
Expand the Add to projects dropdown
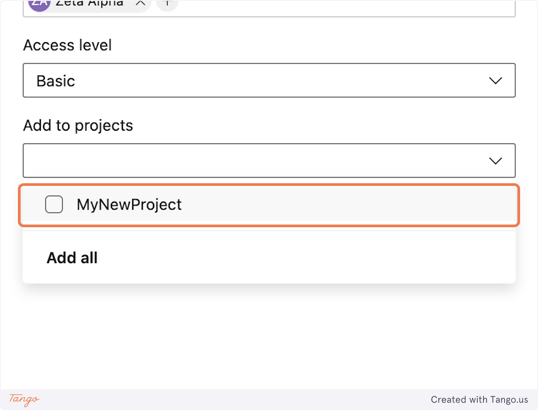pyautogui.click(x=269, y=160)
